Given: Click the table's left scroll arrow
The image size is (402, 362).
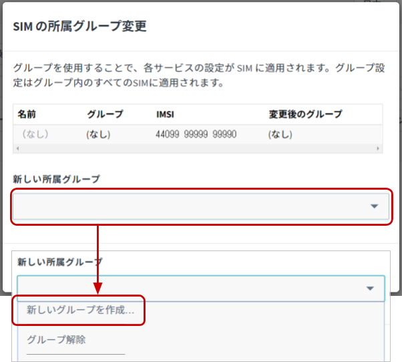Looking at the screenshot, I should [17, 148].
